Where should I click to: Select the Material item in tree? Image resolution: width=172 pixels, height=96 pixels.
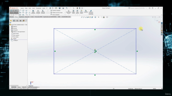coord(19,32)
